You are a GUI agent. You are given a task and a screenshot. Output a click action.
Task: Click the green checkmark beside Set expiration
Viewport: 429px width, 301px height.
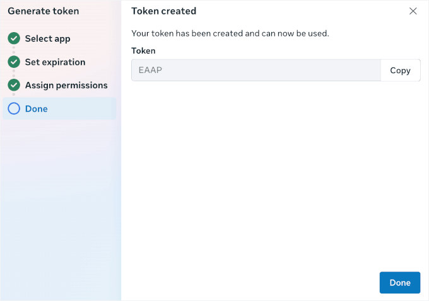point(14,62)
